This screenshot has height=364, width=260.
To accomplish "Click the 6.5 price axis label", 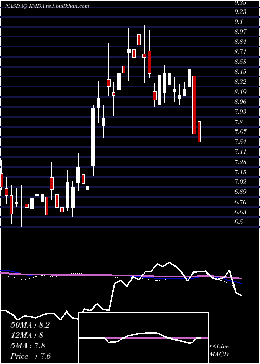I will click(239, 222).
